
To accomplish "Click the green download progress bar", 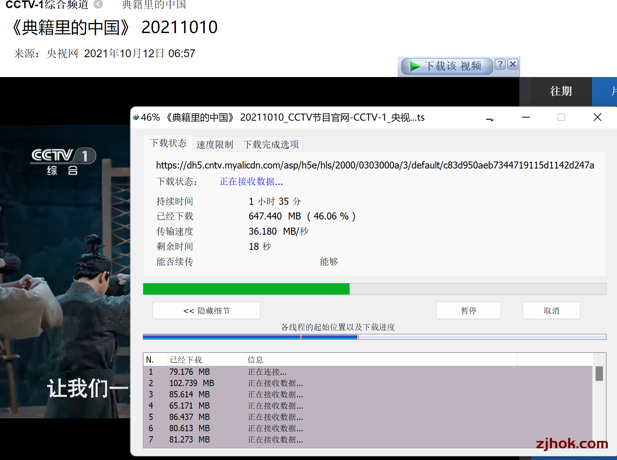I will [x=374, y=289].
